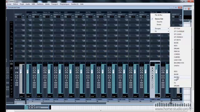Viewport: 200px width, 112px height.
Task: Enable Write automation on DRUMS channel
Action: point(77,78)
